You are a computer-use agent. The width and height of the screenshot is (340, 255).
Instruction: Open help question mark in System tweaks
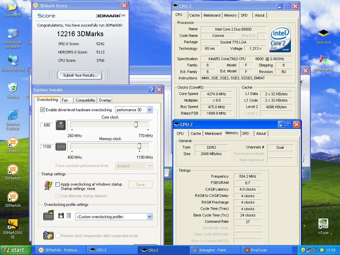click(151, 89)
